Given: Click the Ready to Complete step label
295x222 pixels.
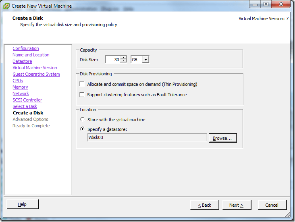Looking at the screenshot, I should click(31, 126).
